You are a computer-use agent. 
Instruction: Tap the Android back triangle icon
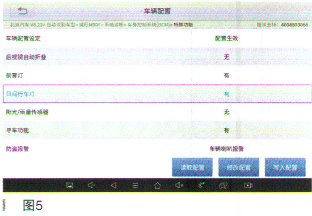pyautogui.click(x=113, y=185)
